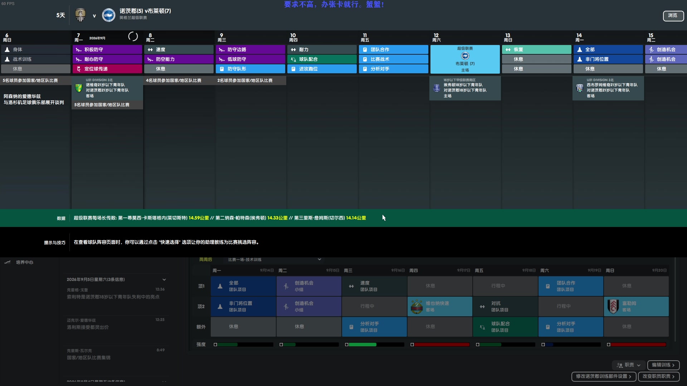Screen dimensions: 687x386
Task: Click the Norwich U21 fixture badge
Action: click(x=79, y=88)
